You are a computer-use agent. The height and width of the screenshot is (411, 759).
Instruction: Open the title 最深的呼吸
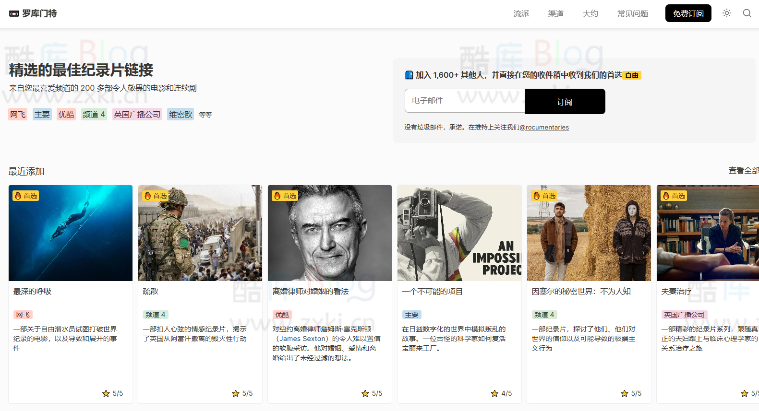click(x=32, y=291)
